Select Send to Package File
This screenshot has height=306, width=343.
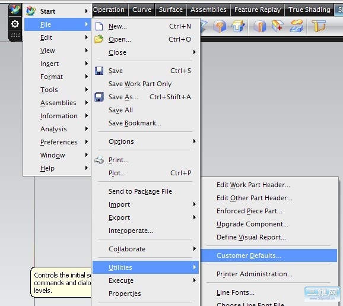(145, 191)
